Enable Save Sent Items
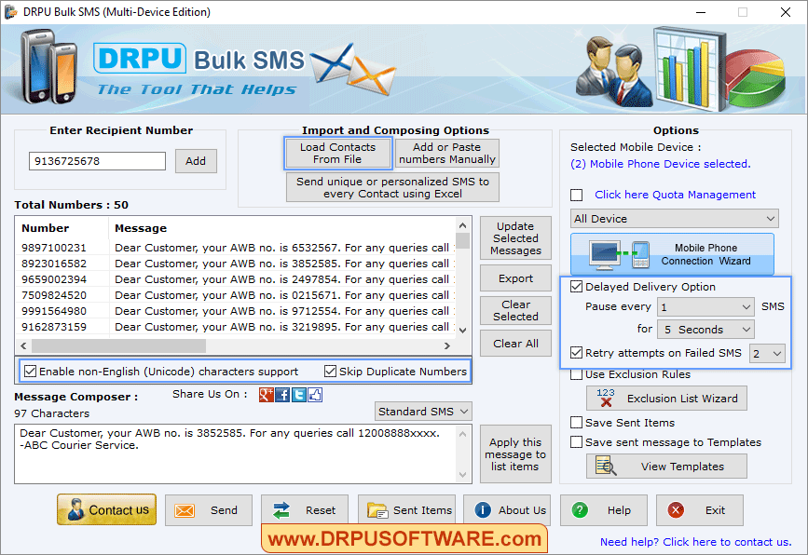This screenshot has height=555, width=808. point(577,423)
